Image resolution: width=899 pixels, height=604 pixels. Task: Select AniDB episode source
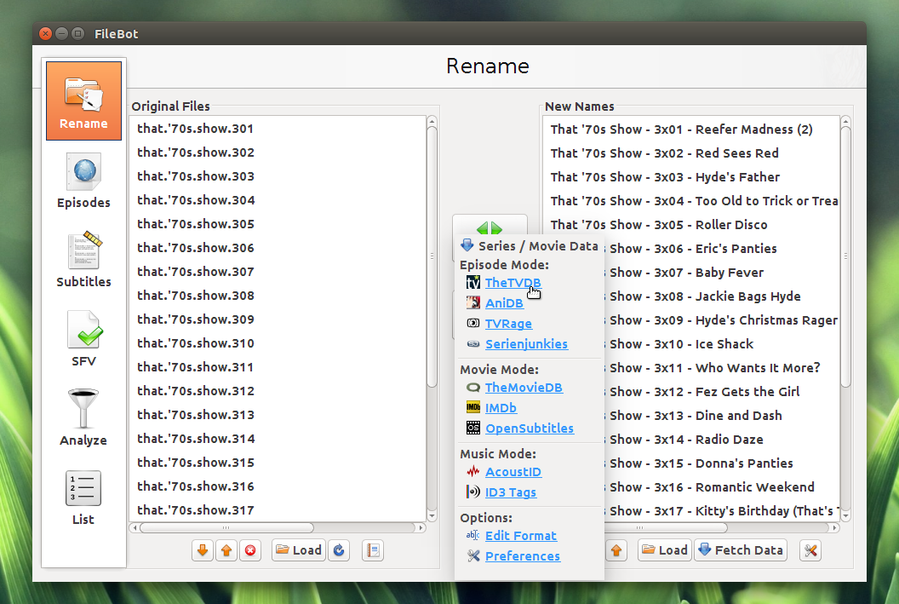505,303
